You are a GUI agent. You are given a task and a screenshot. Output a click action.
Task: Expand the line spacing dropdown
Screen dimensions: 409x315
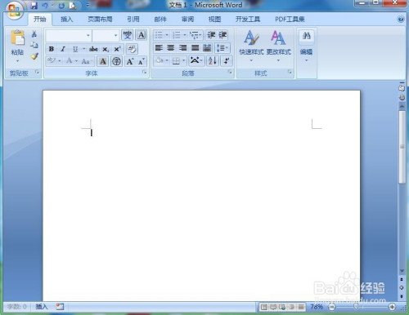tap(222, 48)
